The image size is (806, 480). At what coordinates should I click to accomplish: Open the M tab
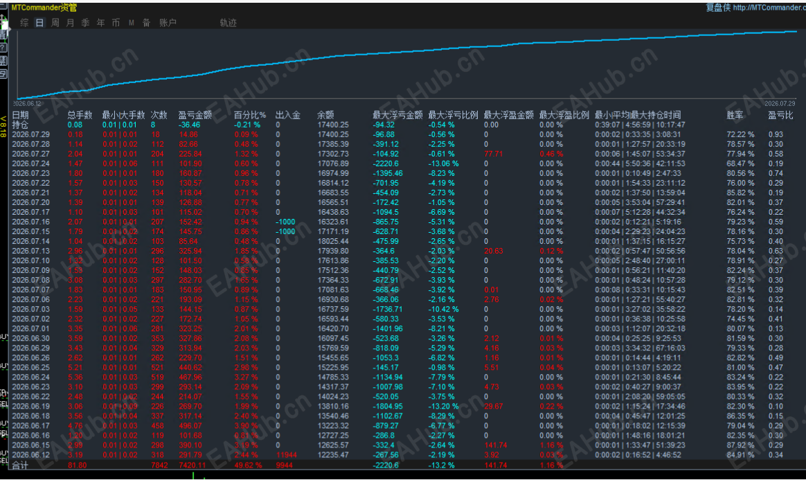(131, 23)
